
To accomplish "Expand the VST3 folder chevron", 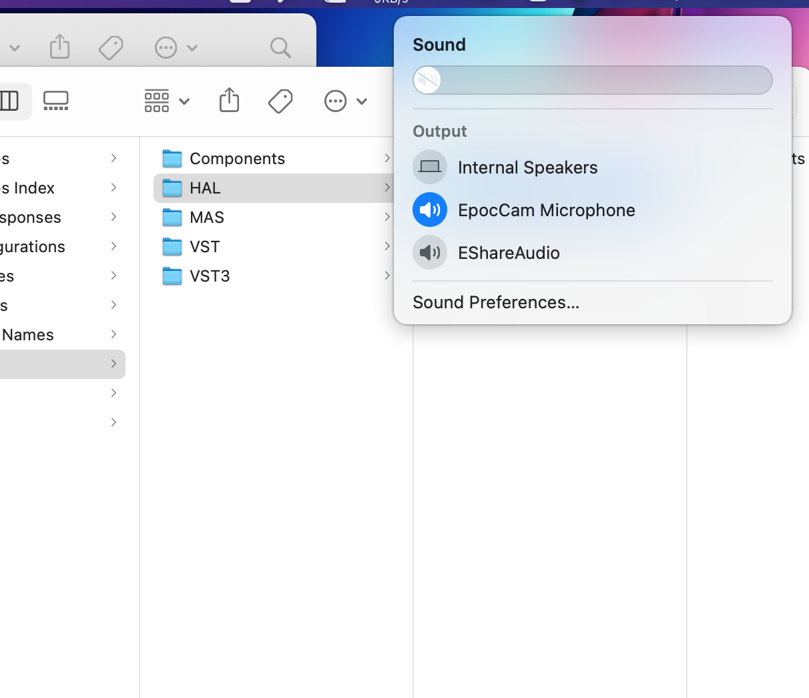I will click(387, 276).
